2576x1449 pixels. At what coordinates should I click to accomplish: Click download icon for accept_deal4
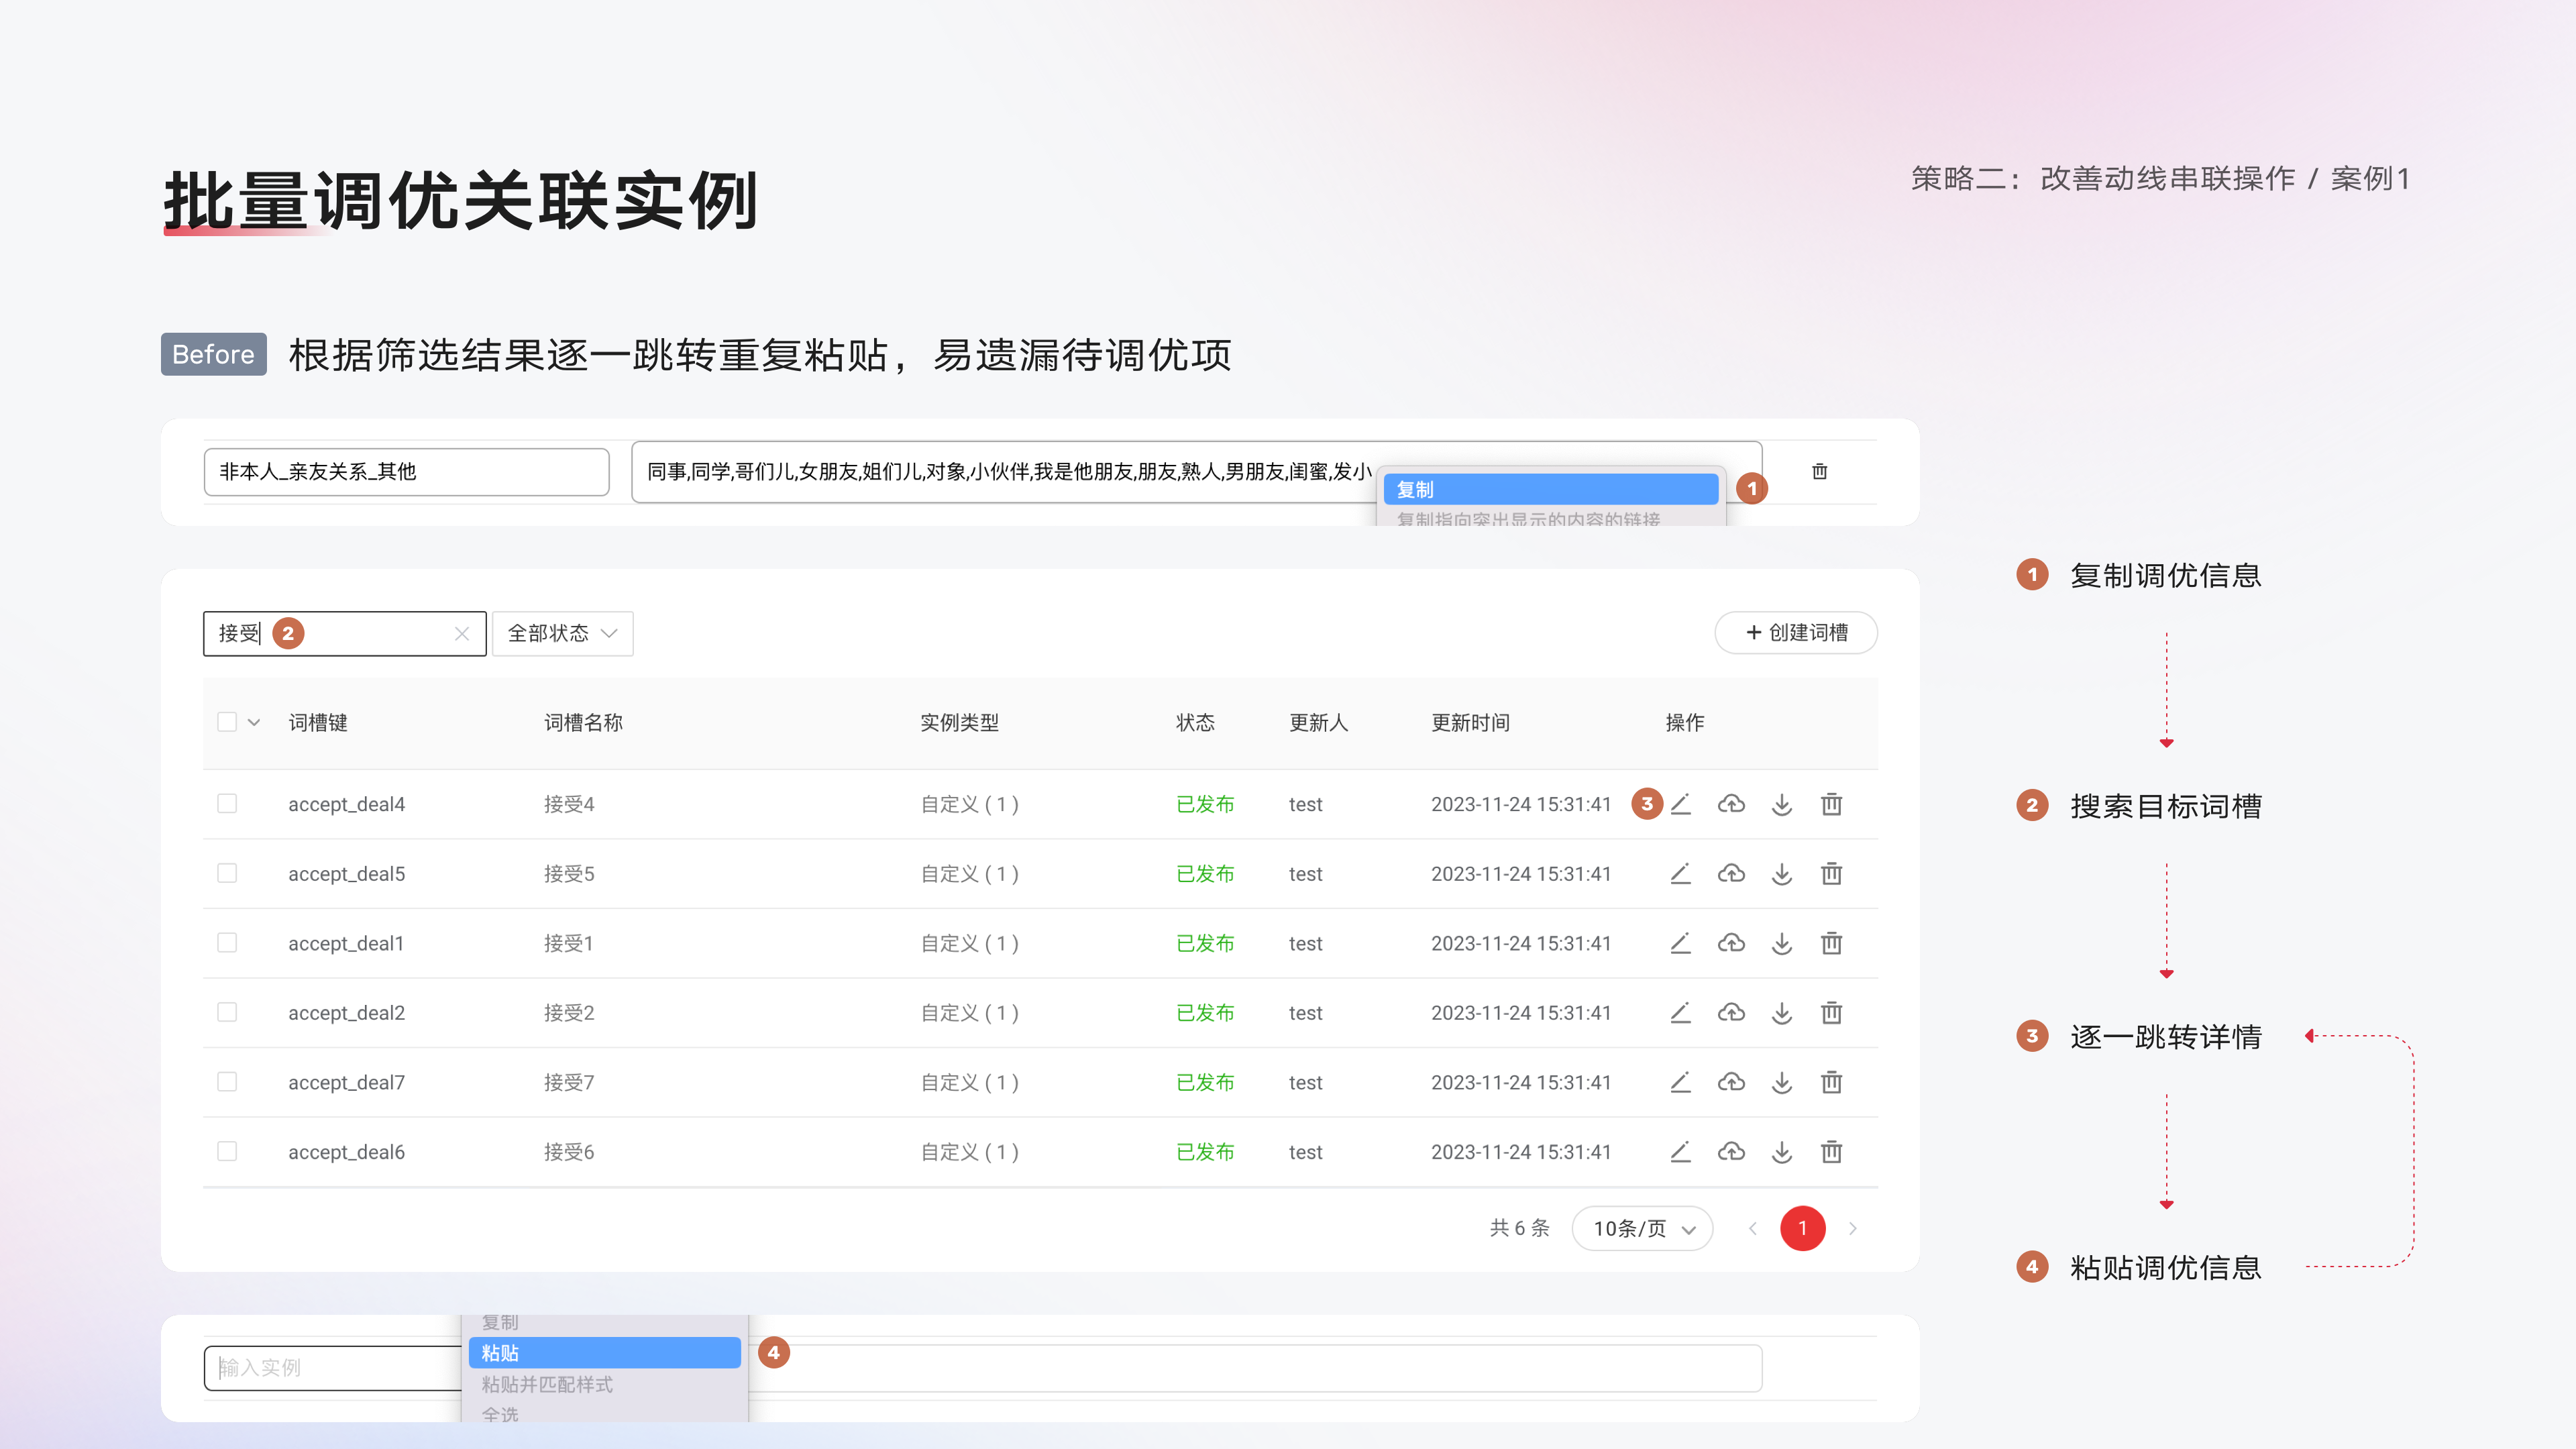coord(1782,804)
